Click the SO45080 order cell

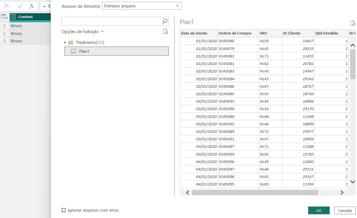tap(238, 41)
